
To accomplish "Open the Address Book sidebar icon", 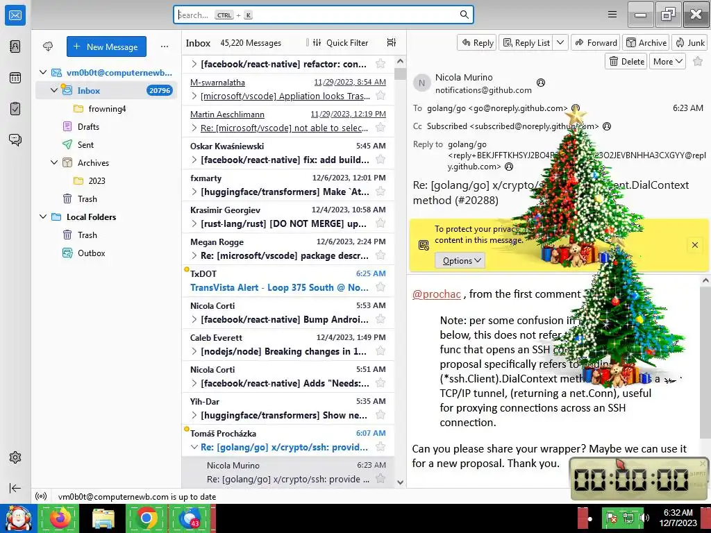I will pyautogui.click(x=15, y=46).
